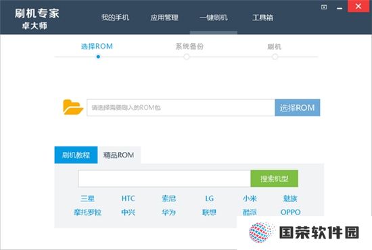Open the 小米 brand link

[x=250, y=199]
